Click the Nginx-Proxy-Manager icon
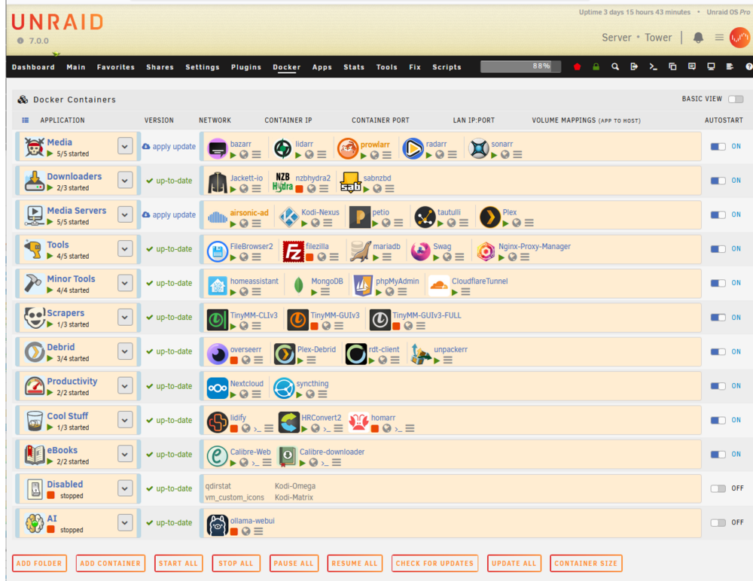753x581 pixels. tap(486, 251)
